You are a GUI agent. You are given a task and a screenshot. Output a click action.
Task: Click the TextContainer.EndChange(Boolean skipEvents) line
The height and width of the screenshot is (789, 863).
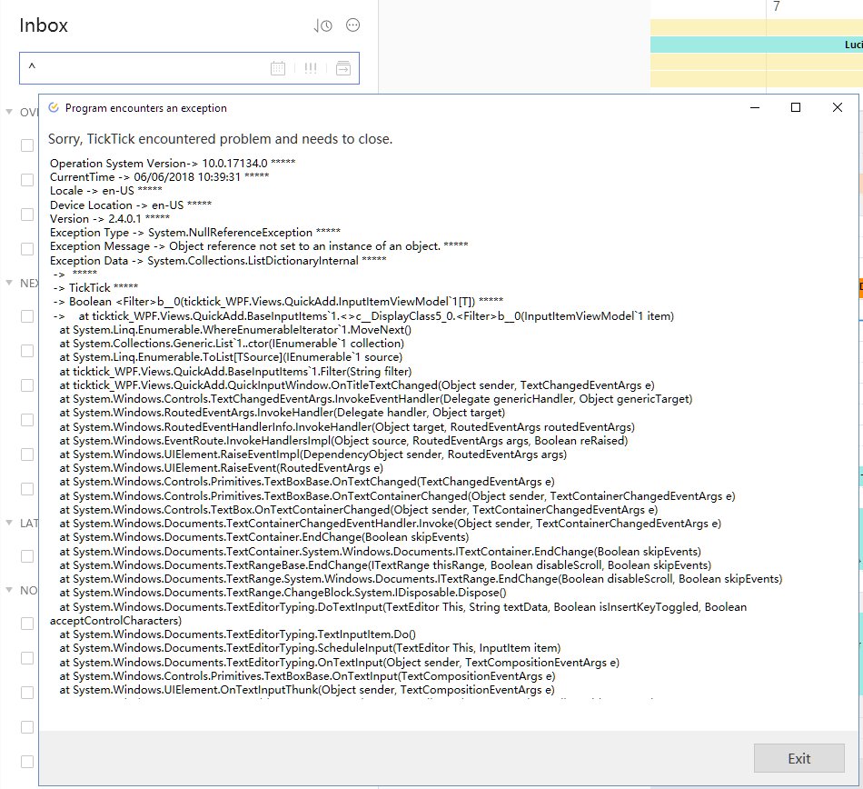(264, 537)
